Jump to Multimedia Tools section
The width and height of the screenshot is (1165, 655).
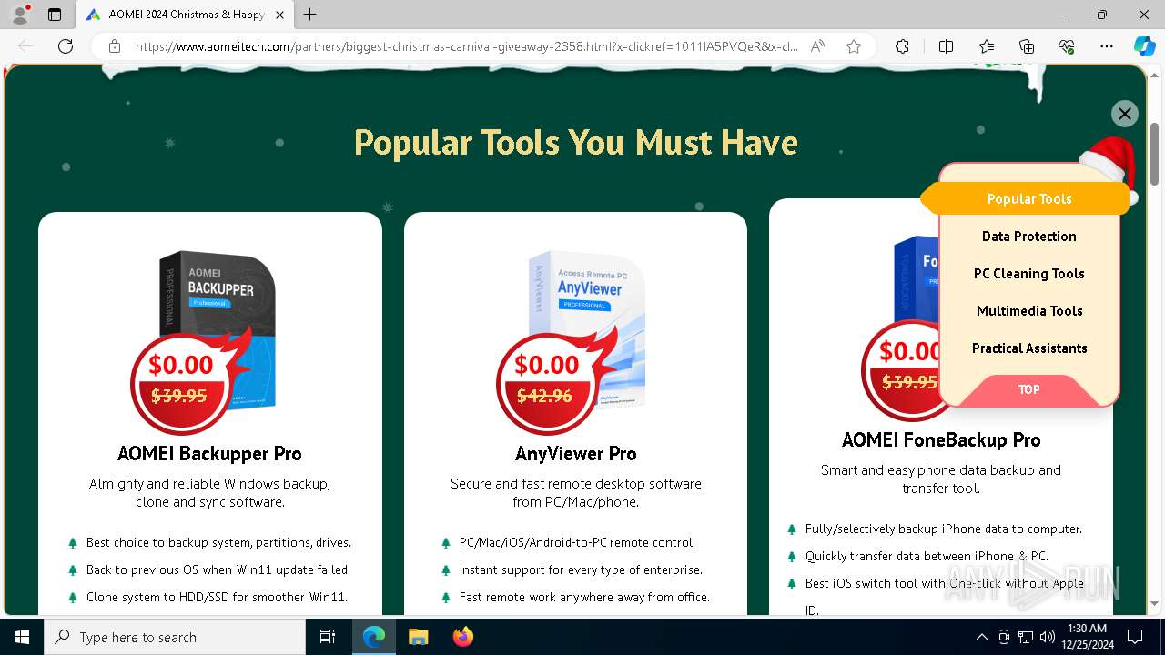point(1029,310)
